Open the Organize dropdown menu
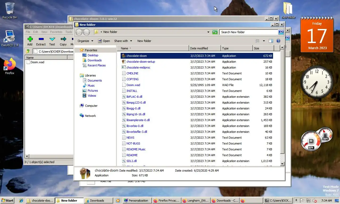This screenshot has height=204, width=340. pyautogui.click(x=85, y=41)
